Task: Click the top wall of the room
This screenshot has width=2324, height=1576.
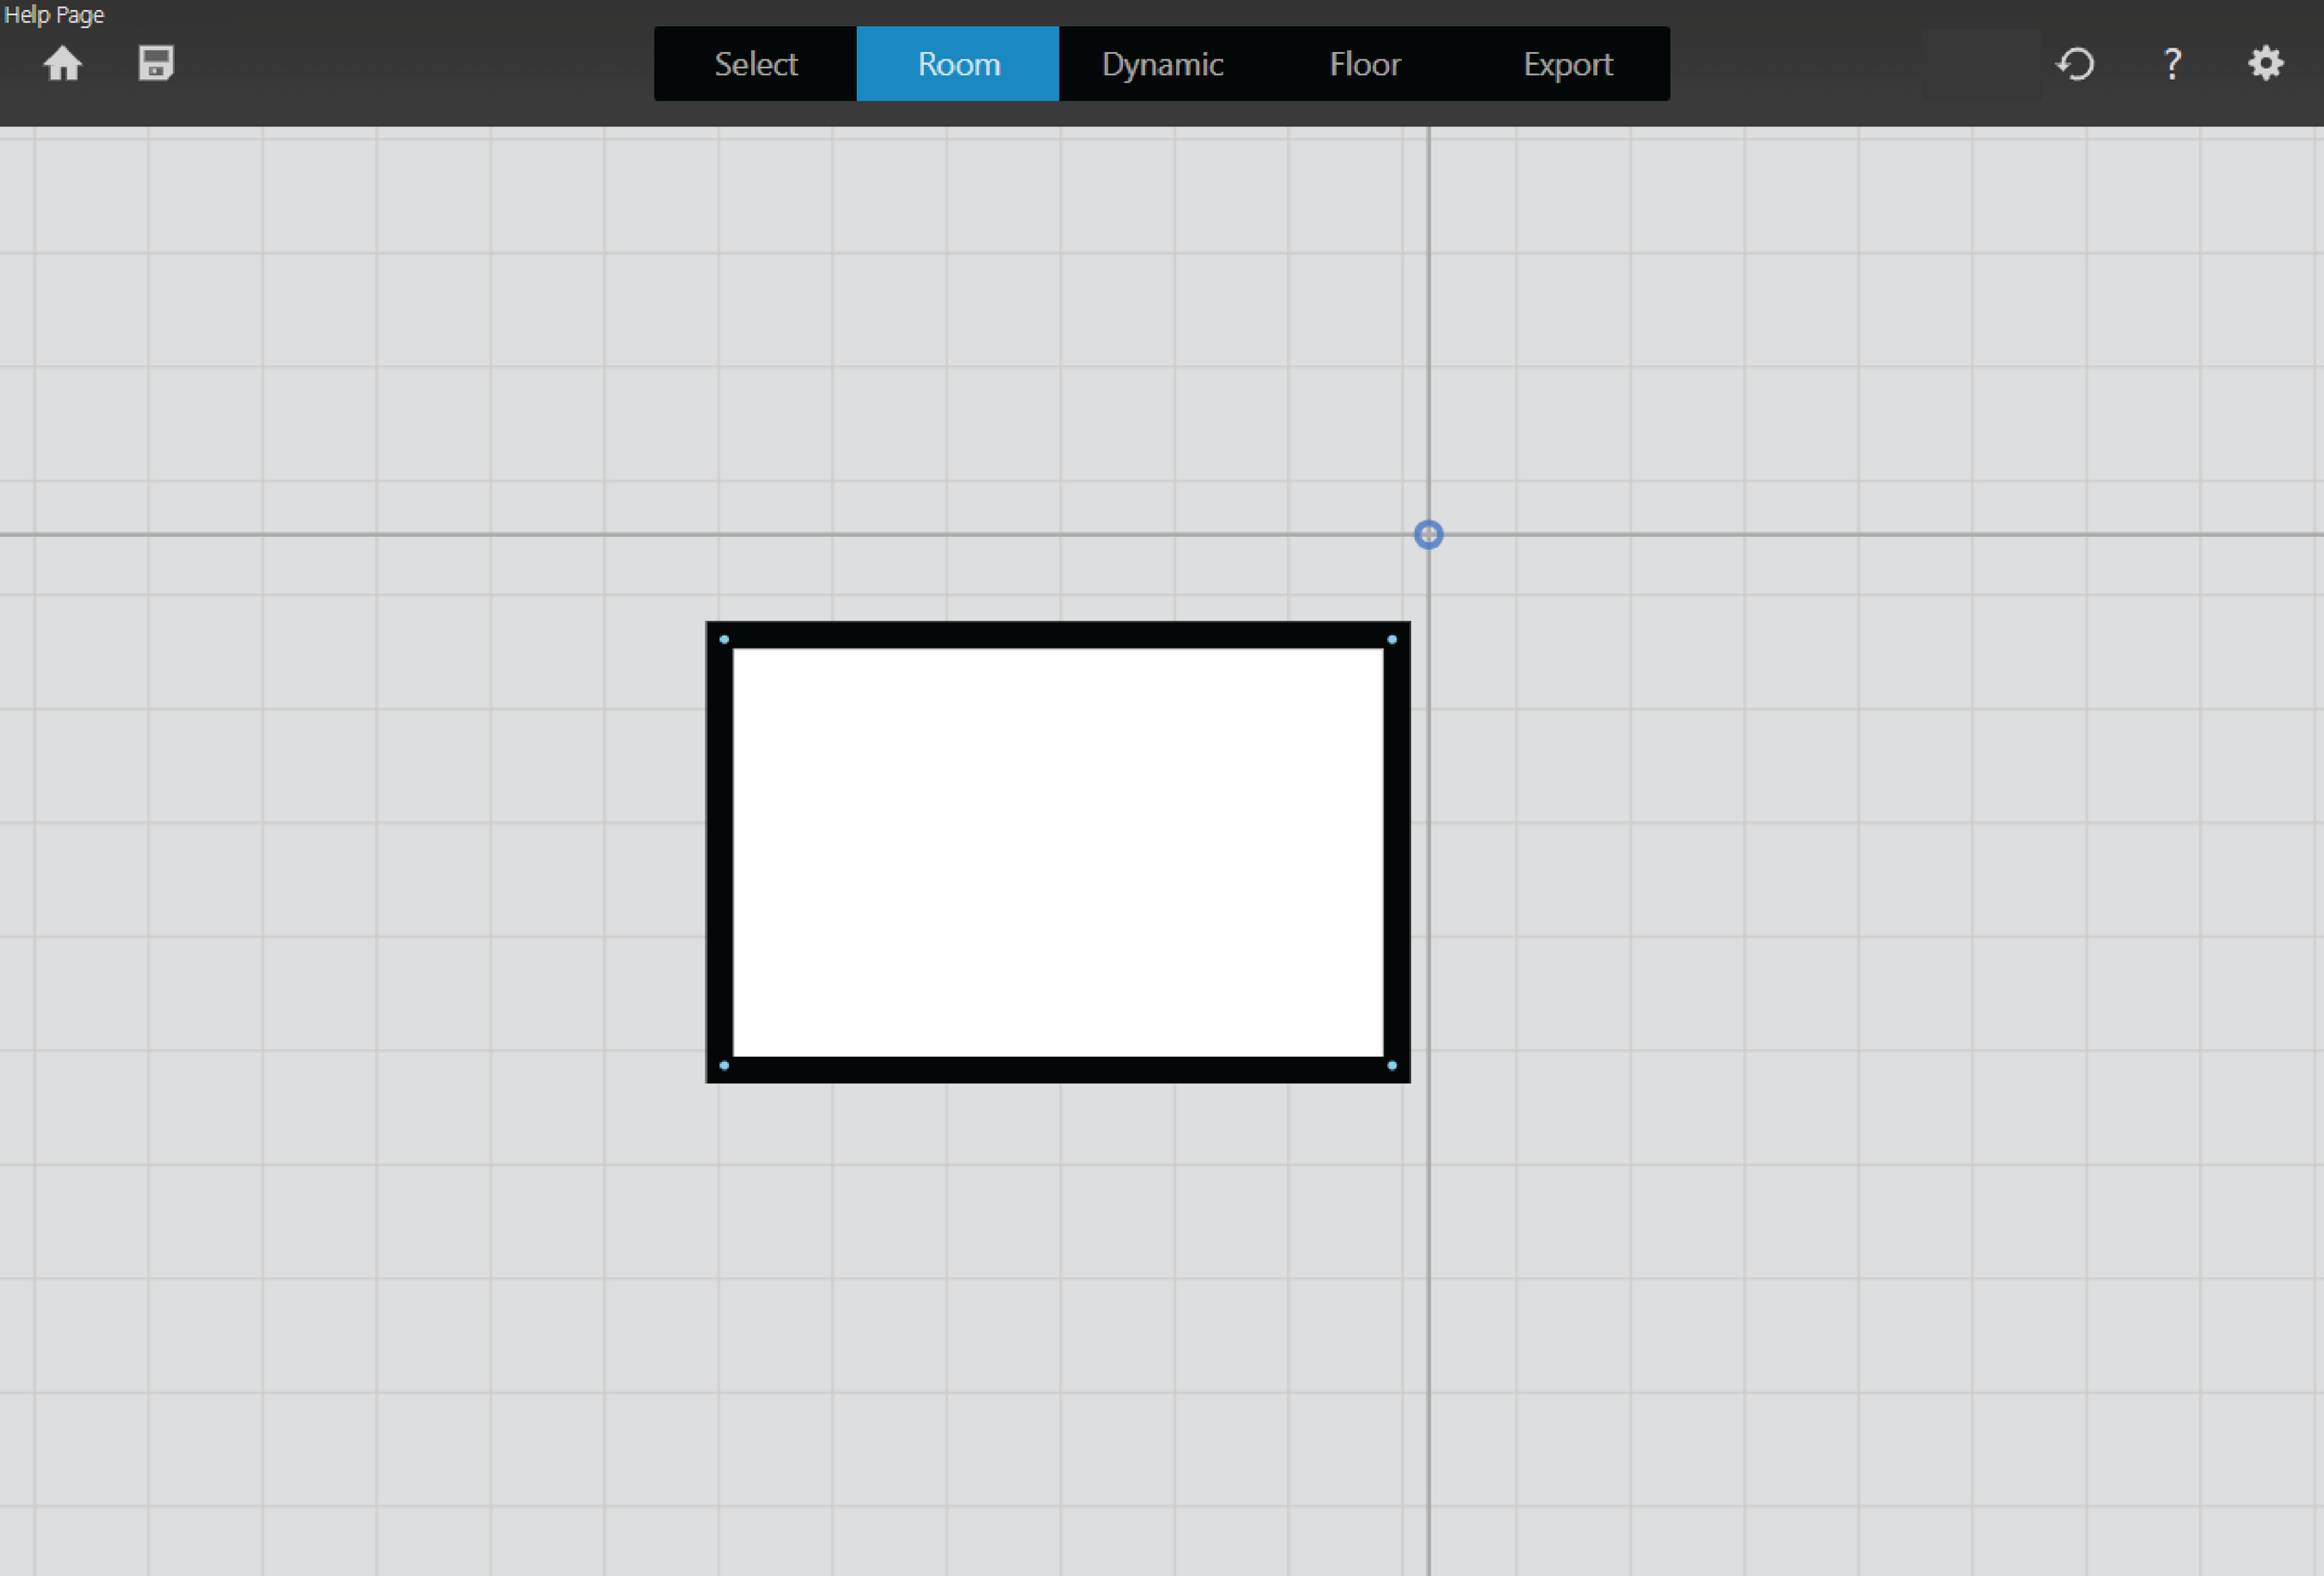Action: pos(1058,636)
